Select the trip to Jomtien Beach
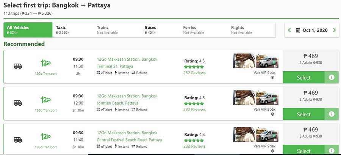Viewport: 341px width, 155px height. point(303,114)
